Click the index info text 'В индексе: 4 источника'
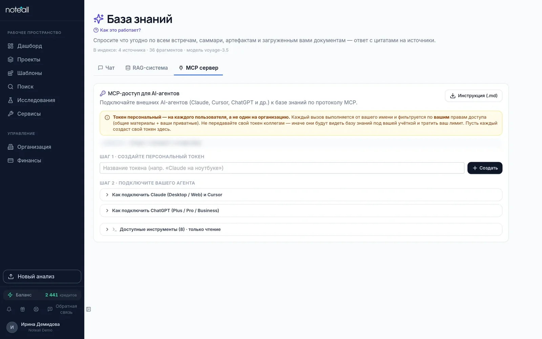Screen dimensions: 542x339 (x=119, y=50)
